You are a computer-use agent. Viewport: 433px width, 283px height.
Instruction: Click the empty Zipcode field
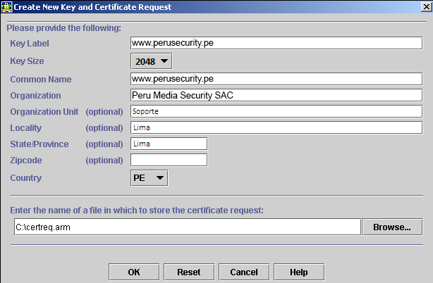tap(169, 160)
